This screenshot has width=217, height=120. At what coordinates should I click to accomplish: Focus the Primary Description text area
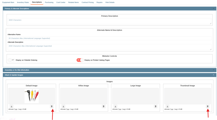coord(110,21)
